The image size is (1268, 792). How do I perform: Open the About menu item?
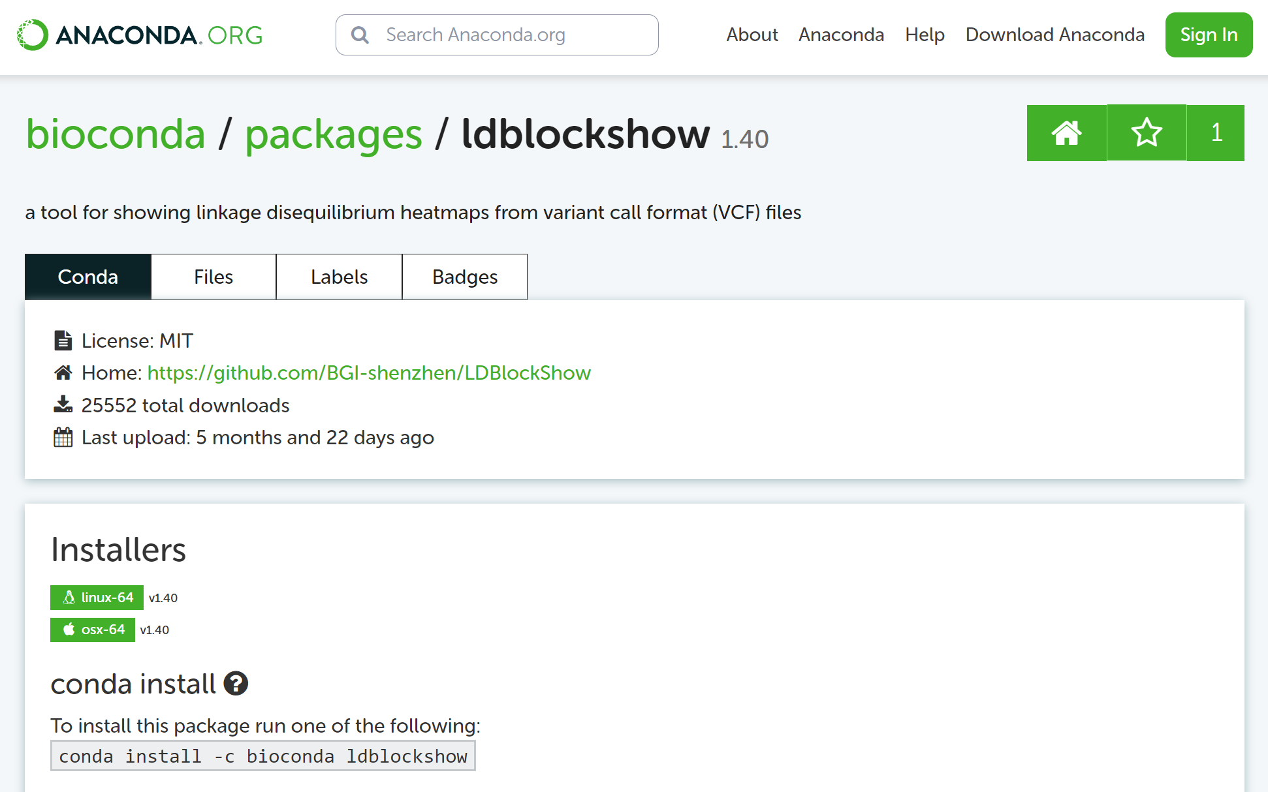(x=752, y=35)
